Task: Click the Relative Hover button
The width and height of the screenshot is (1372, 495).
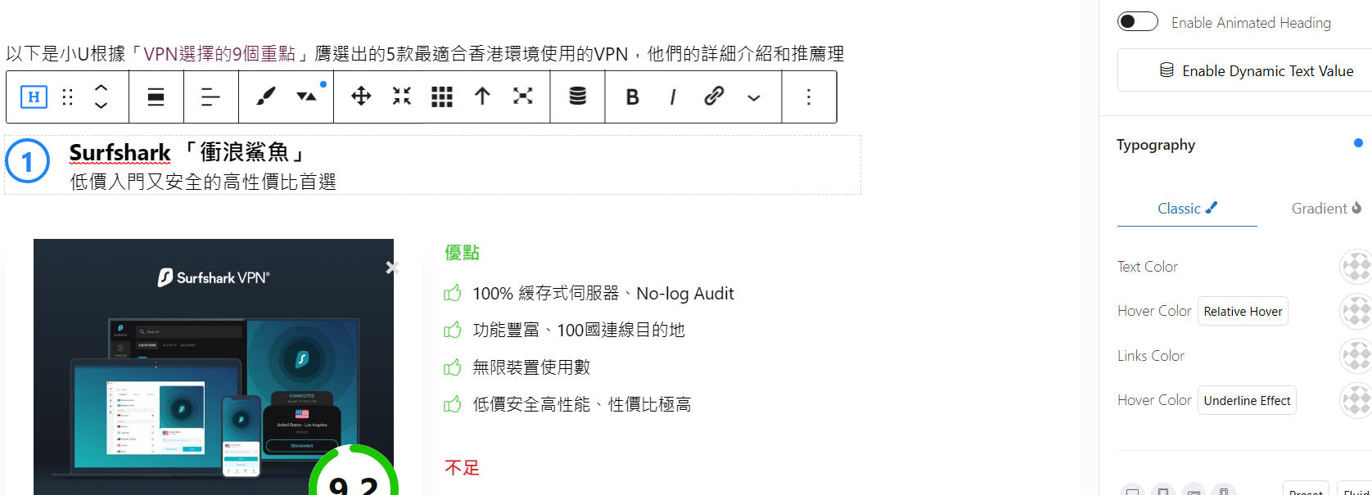Action: [1243, 311]
